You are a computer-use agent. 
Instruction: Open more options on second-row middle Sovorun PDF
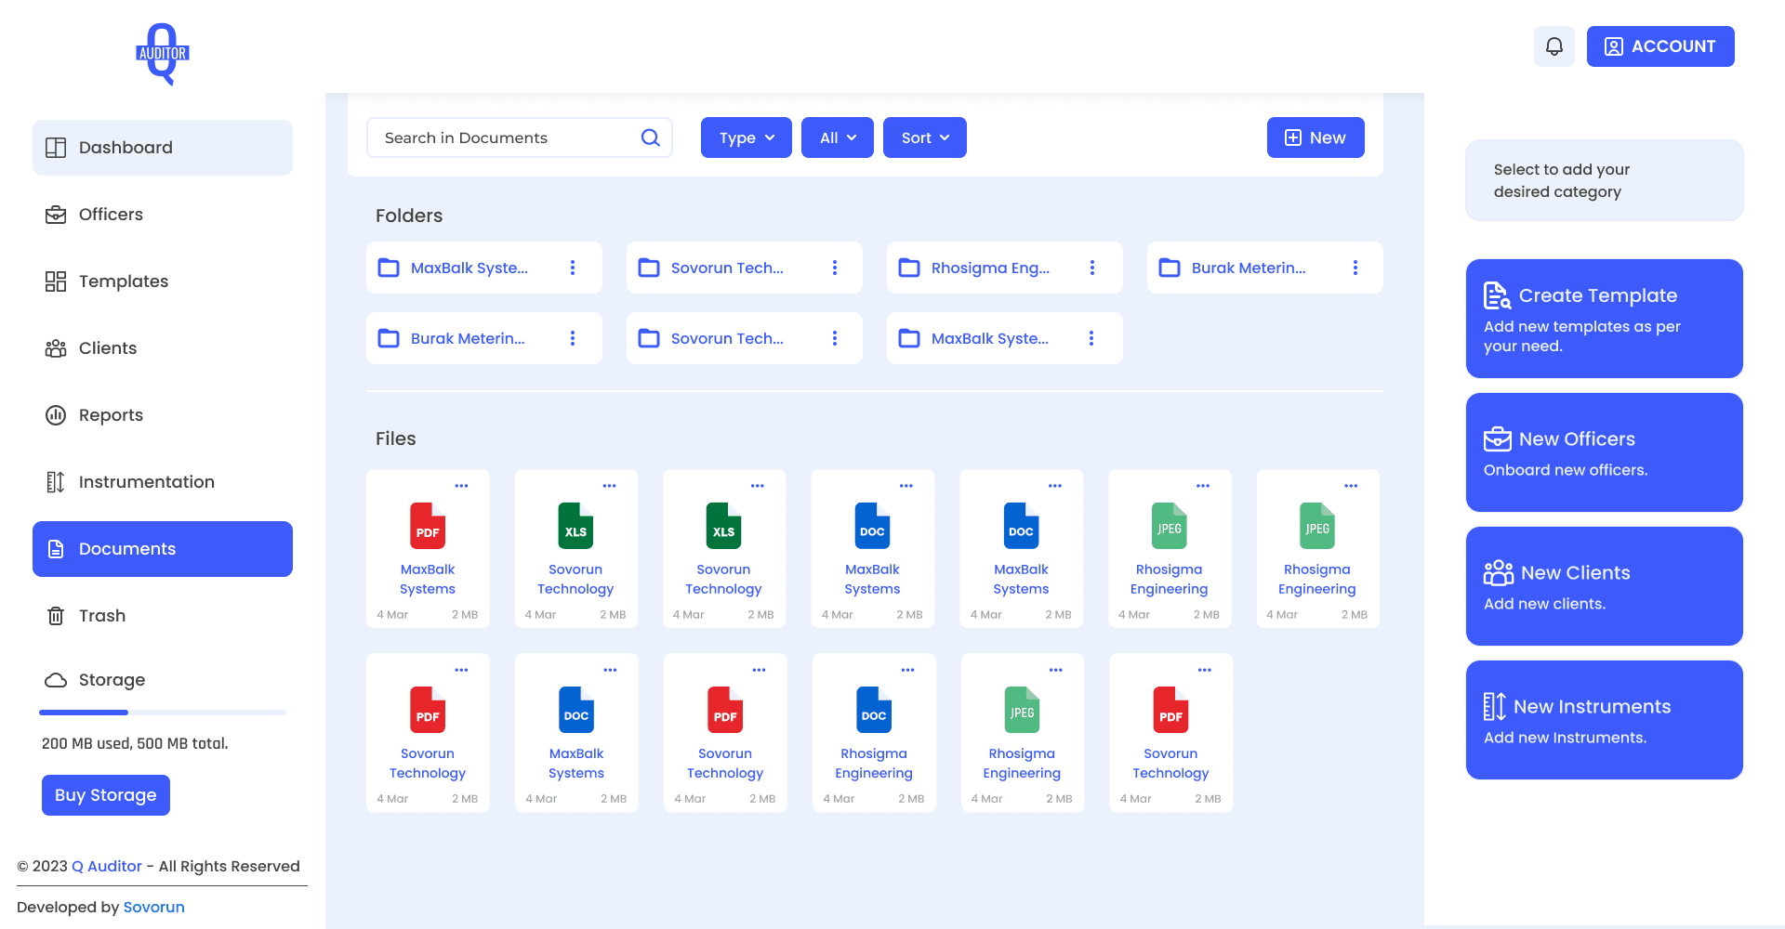coord(759,670)
